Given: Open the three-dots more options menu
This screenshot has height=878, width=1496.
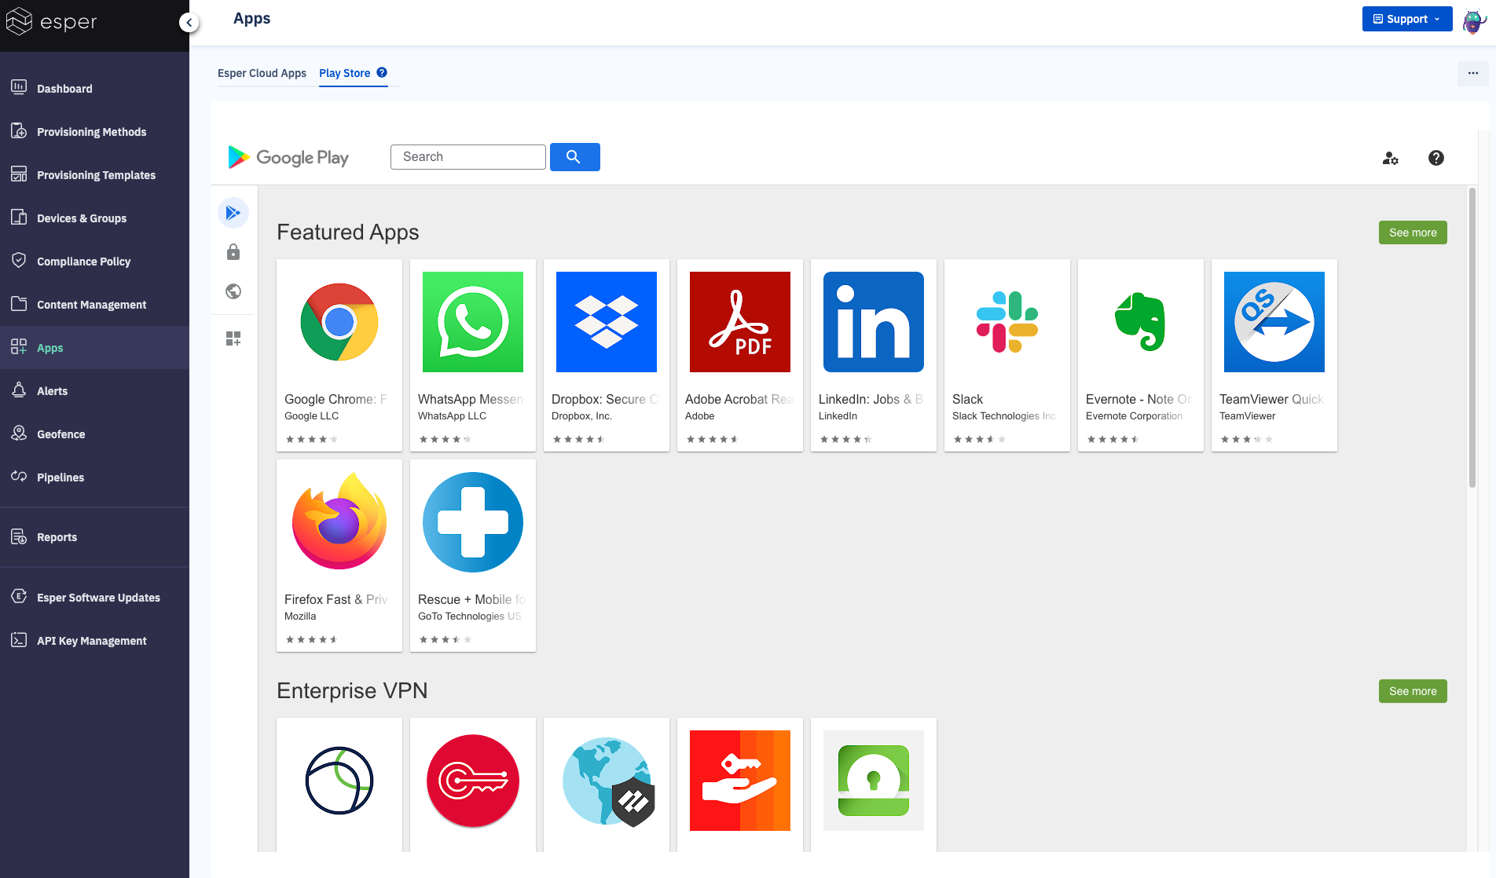Looking at the screenshot, I should (x=1472, y=73).
